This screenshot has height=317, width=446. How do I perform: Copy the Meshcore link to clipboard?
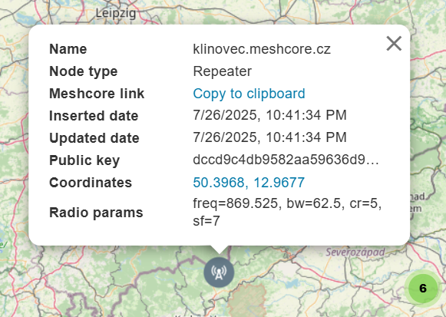pyautogui.click(x=249, y=94)
